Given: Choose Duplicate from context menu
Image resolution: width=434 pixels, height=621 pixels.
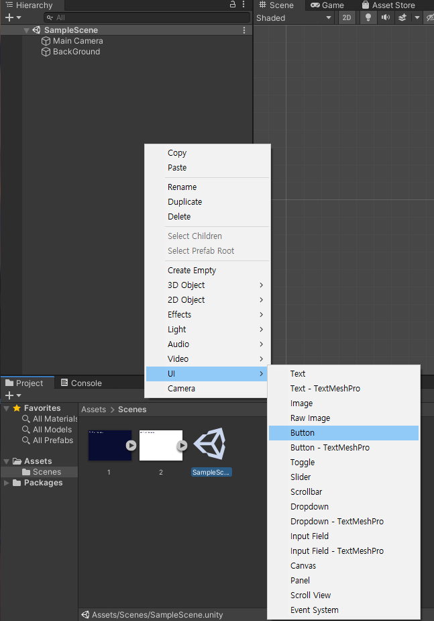Looking at the screenshot, I should click(208, 201).
